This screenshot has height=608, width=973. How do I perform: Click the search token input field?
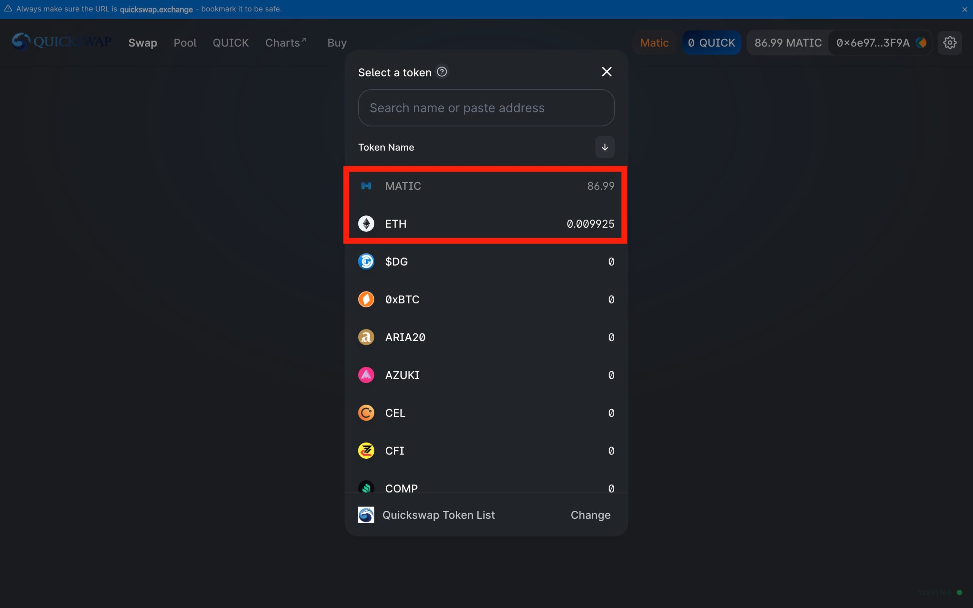click(486, 108)
